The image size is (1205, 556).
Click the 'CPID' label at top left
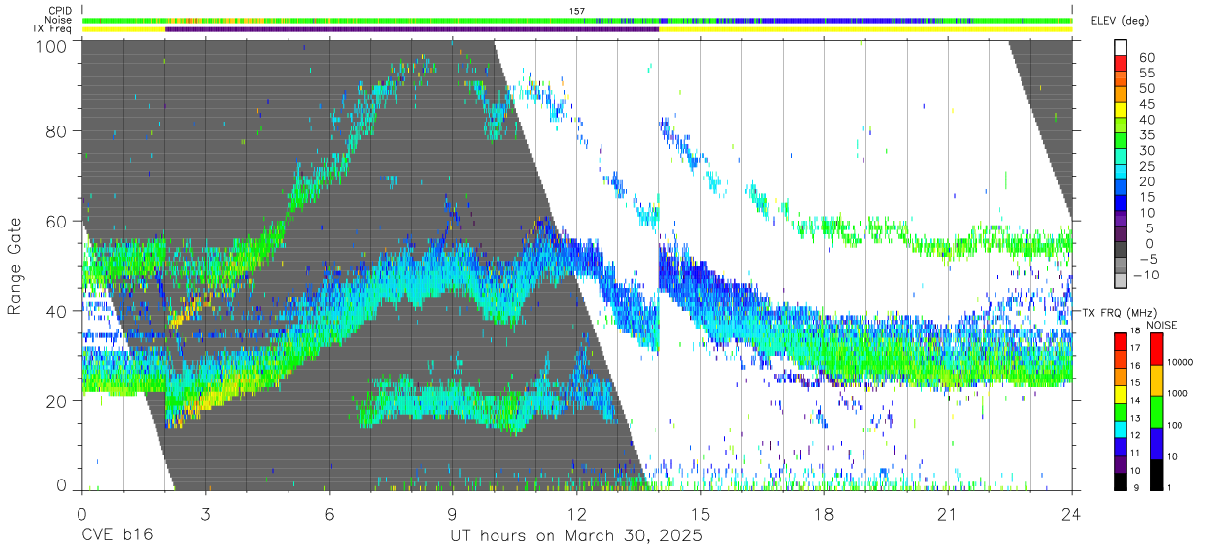tap(61, 11)
